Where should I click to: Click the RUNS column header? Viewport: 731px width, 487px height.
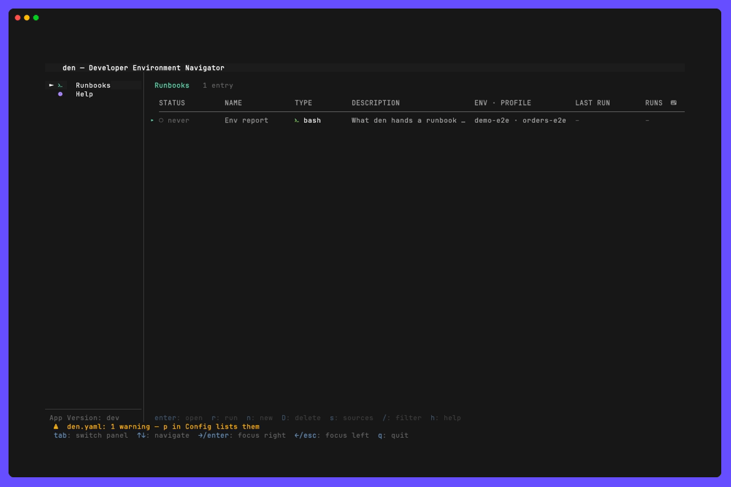point(654,103)
